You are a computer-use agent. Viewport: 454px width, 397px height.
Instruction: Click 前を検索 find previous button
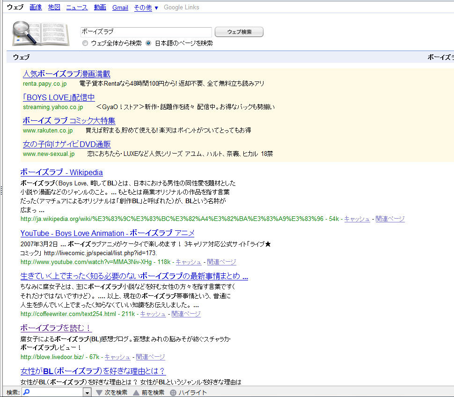148,393
